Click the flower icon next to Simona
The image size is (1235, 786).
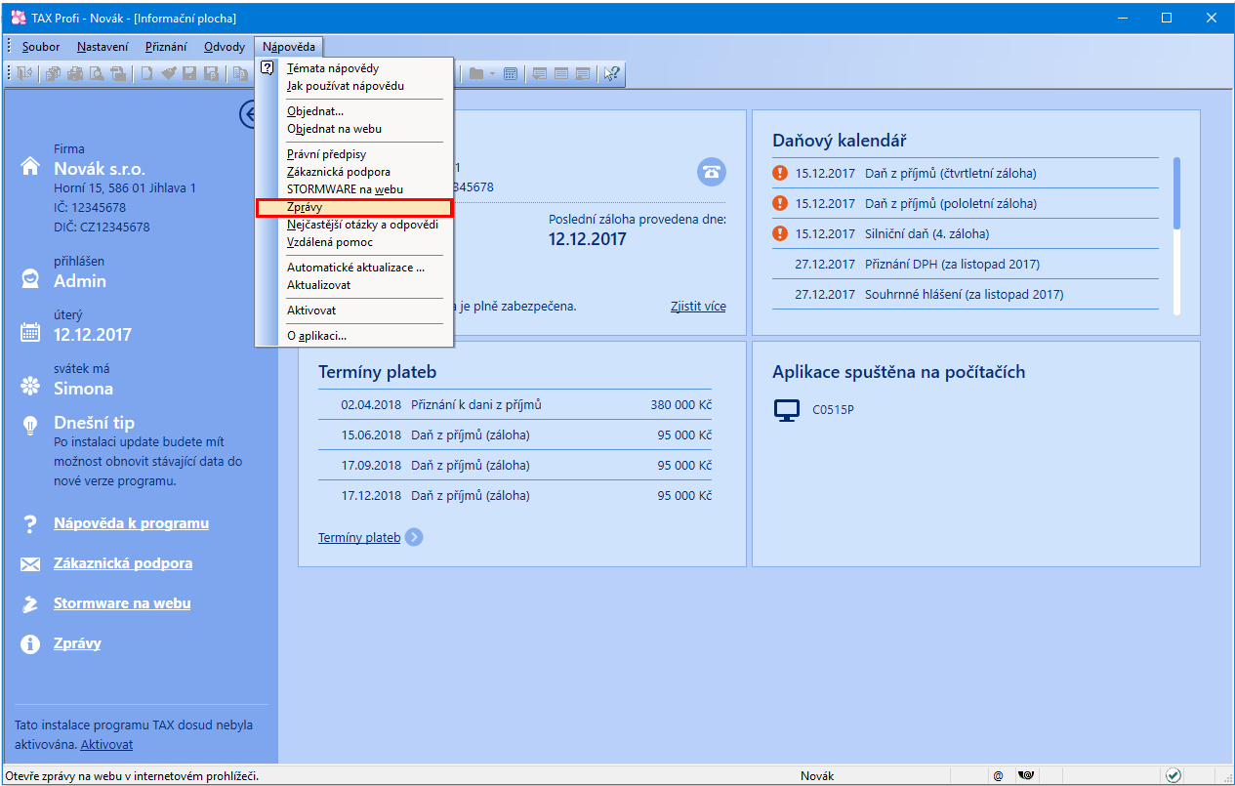click(30, 387)
